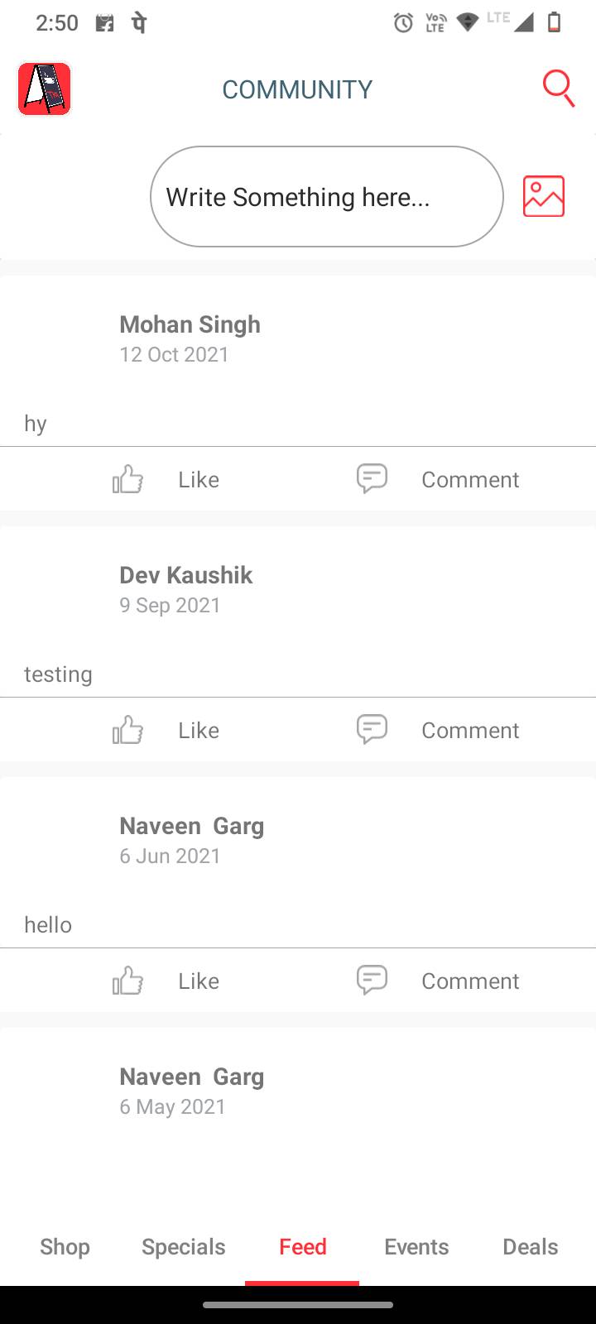Focus the Write Something here field
The width and height of the screenshot is (596, 1324).
[x=326, y=197]
